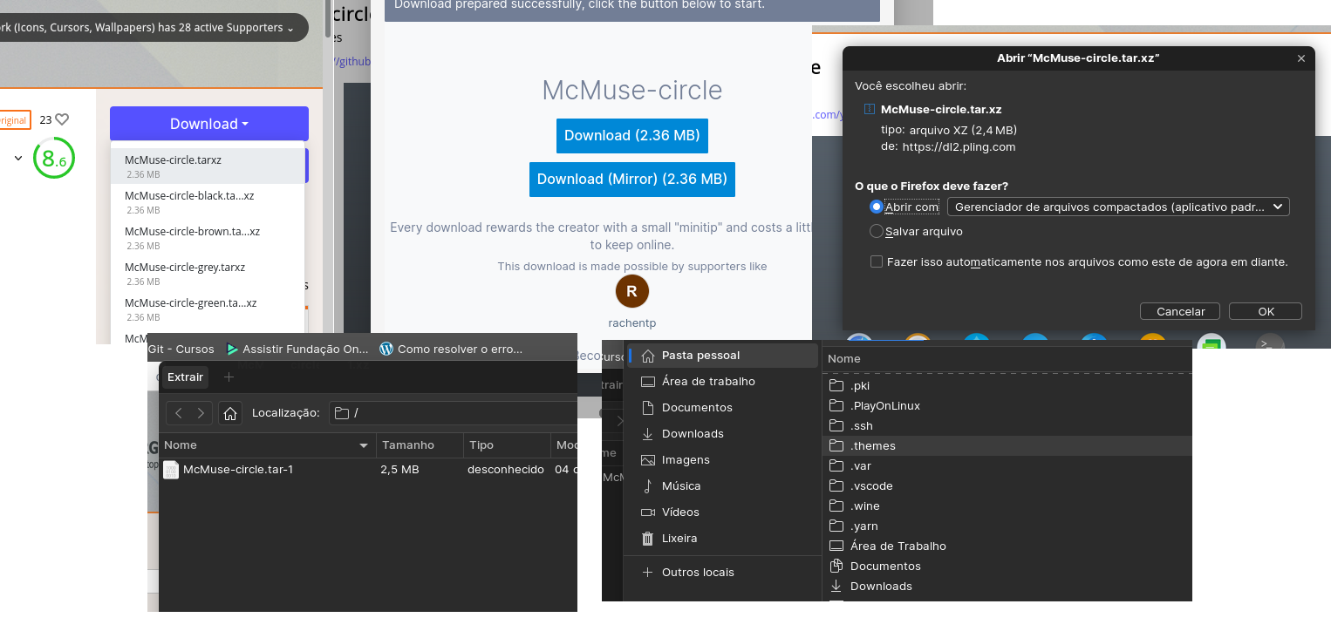Select the .vscode folder row
Viewport: 1331px width, 638px height.
(1007, 485)
